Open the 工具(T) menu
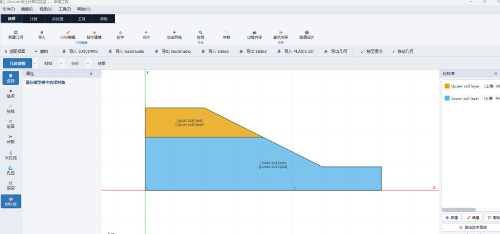Viewport: 500px width, 234px height. click(65, 9)
